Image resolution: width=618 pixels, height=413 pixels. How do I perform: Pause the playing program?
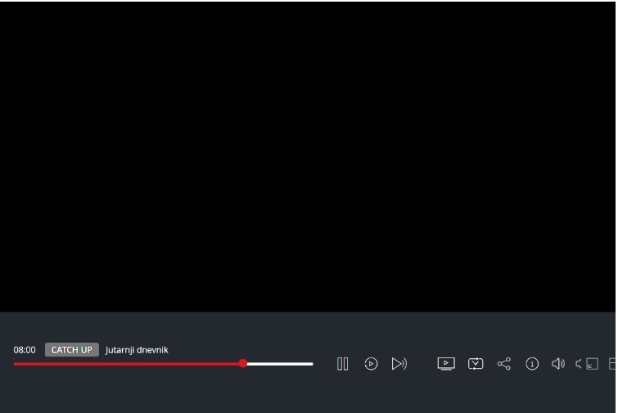tap(342, 364)
